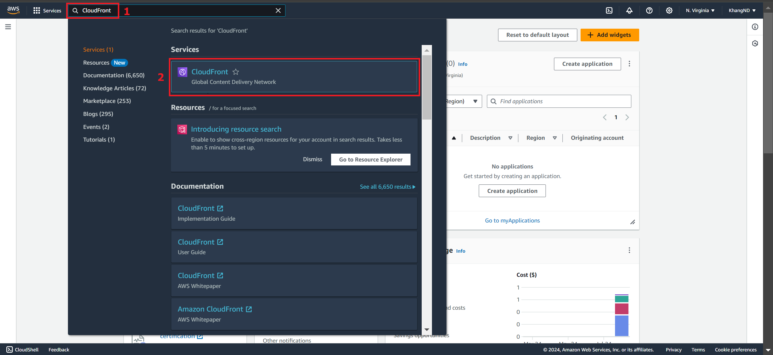Sort by Region column arrow
Viewport: 773px width, 355px height.
pos(555,138)
